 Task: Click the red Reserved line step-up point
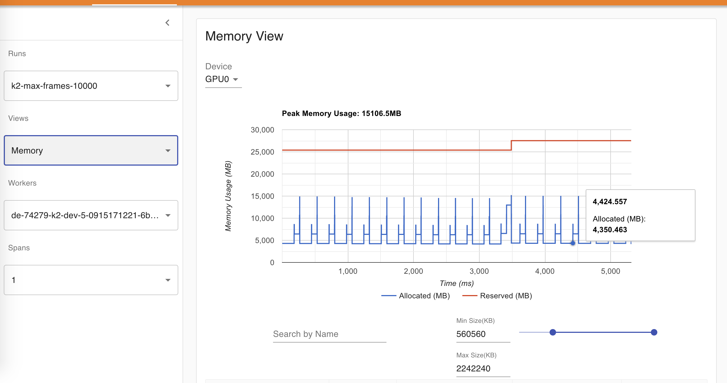tap(511, 145)
